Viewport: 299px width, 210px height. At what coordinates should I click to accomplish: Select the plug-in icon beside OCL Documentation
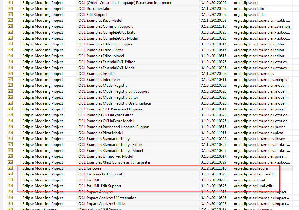point(11,8)
